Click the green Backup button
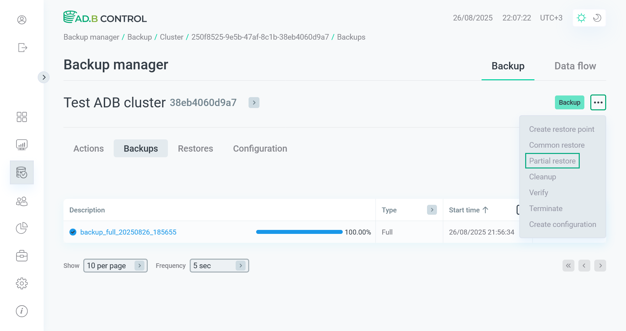 tap(569, 102)
